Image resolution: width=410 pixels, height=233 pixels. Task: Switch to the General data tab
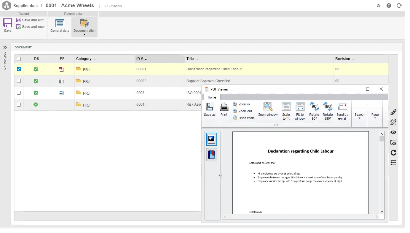[x=60, y=26]
